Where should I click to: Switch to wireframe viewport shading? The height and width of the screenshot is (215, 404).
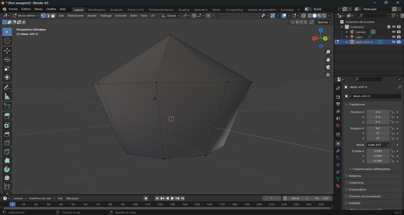point(310,16)
